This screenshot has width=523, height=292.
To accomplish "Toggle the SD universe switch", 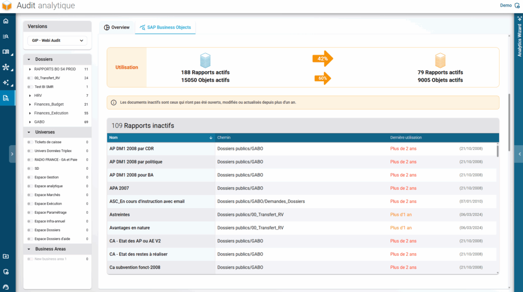I will point(29,168).
